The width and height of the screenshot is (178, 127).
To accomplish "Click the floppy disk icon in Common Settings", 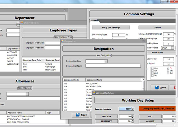I will 157,87.
